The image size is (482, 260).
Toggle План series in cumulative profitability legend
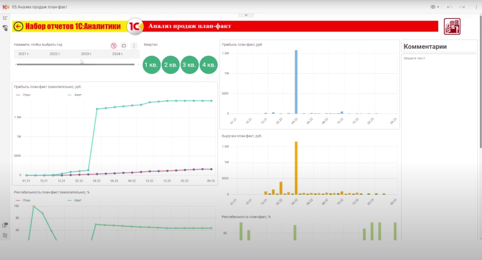(24, 200)
